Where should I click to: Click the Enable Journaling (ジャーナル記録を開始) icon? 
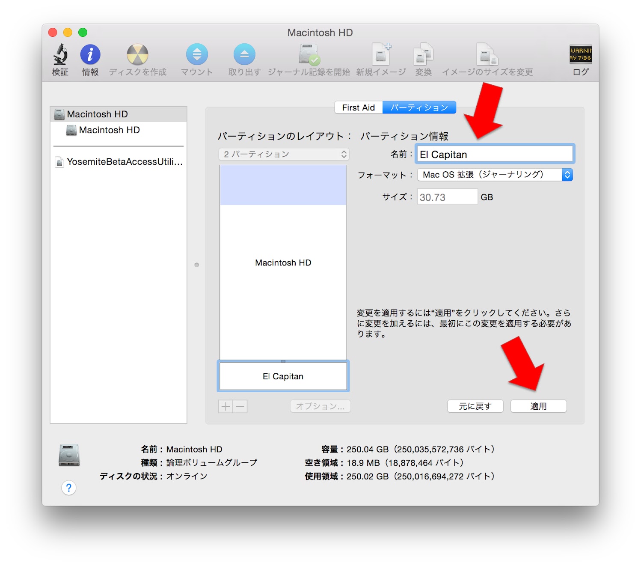click(x=309, y=55)
